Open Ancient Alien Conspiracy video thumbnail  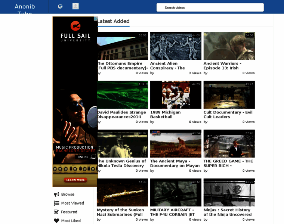click(x=176, y=46)
